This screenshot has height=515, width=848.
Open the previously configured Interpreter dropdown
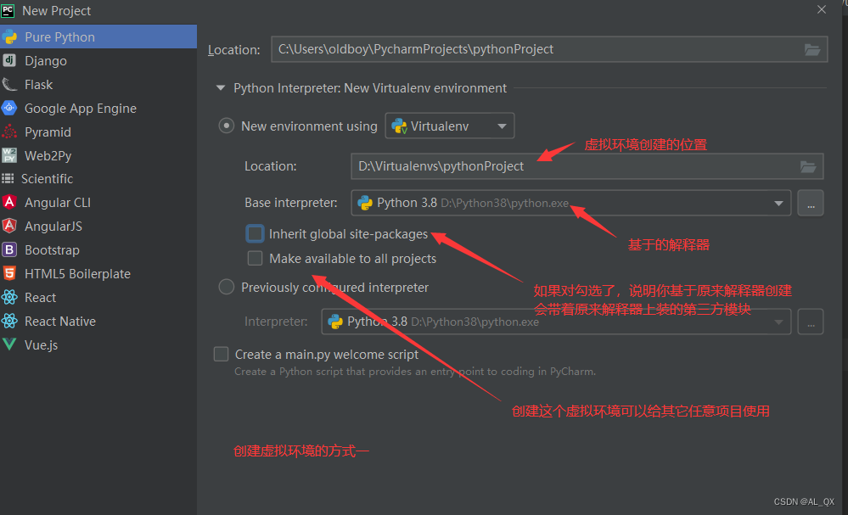(x=556, y=322)
